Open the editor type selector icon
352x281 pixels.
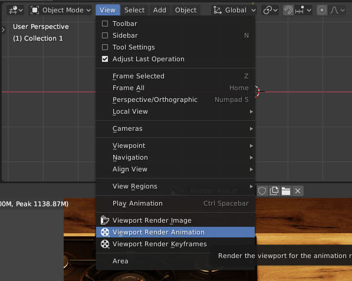click(x=15, y=10)
